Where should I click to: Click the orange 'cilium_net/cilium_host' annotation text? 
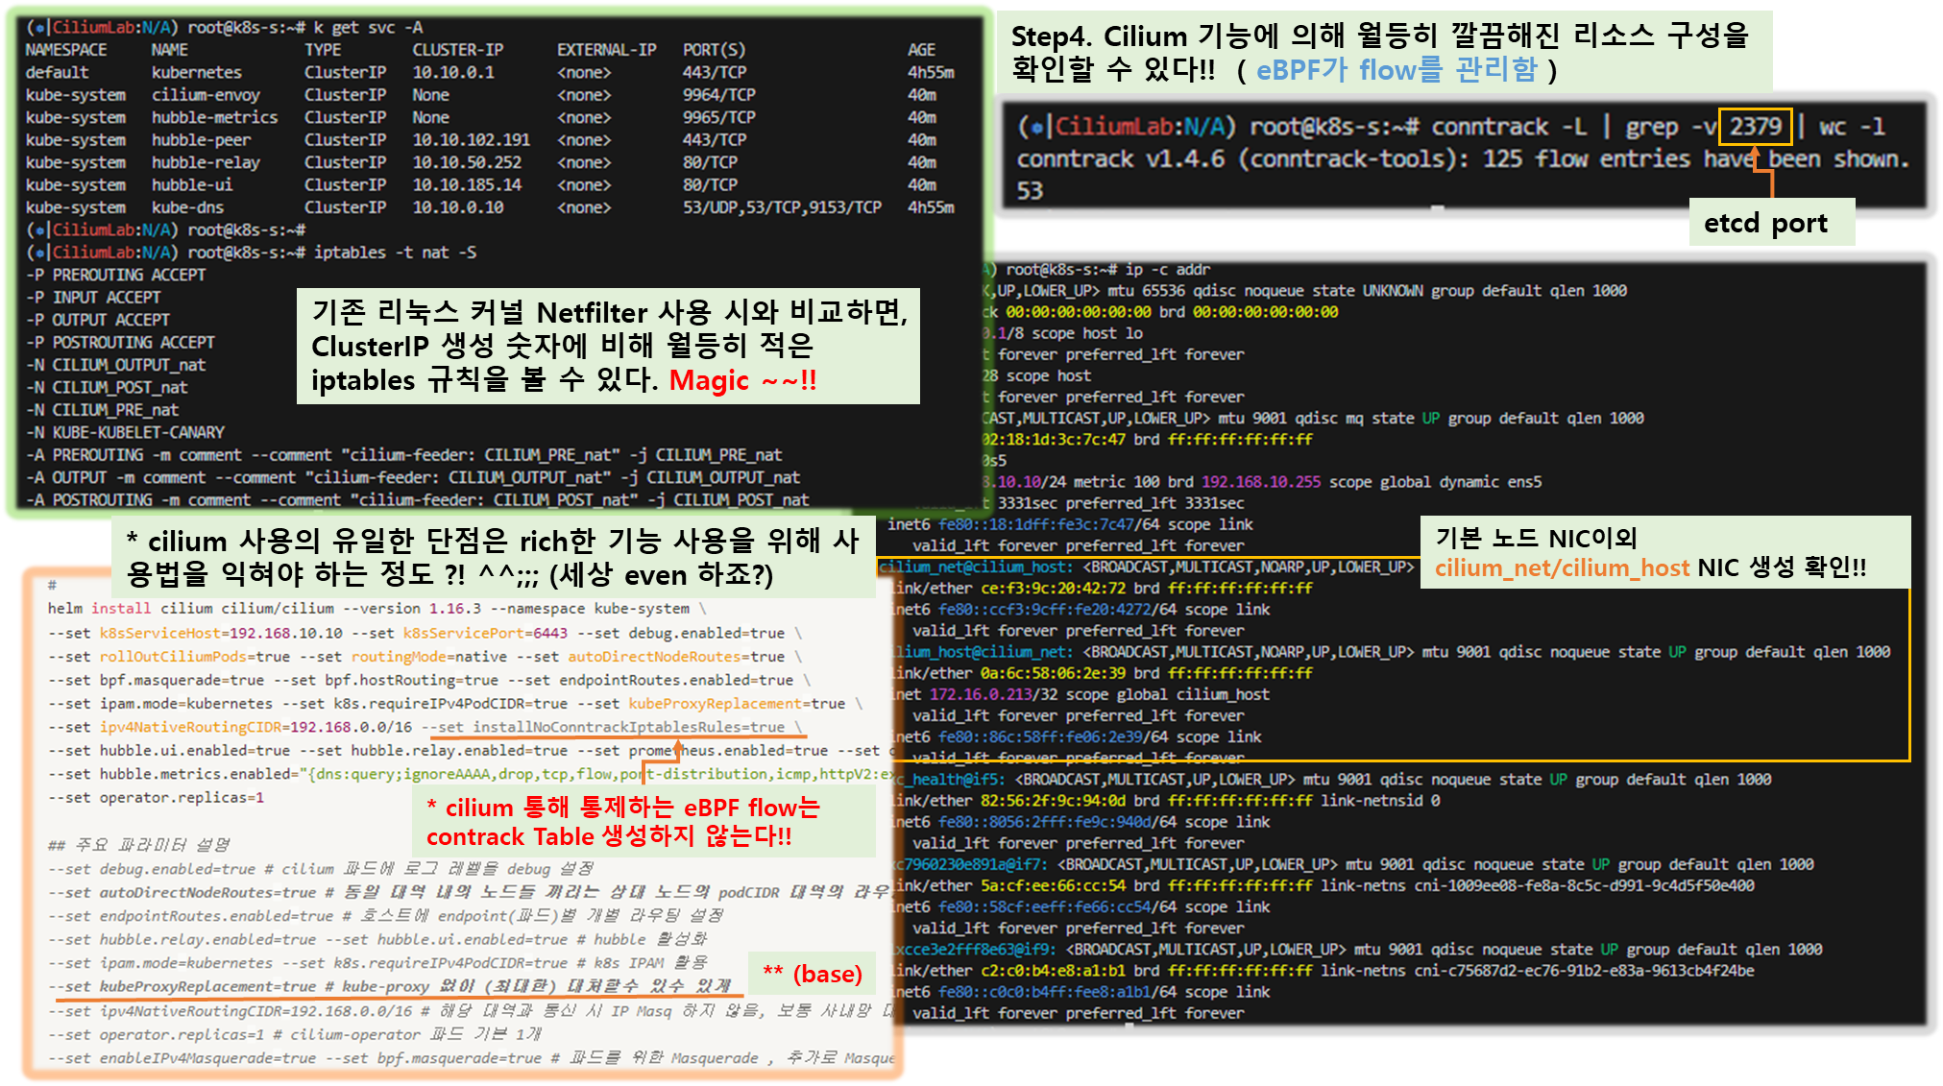[x=1562, y=568]
